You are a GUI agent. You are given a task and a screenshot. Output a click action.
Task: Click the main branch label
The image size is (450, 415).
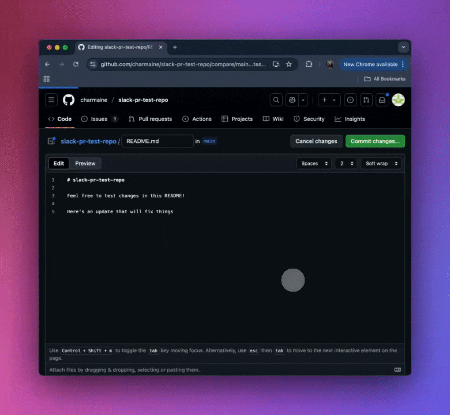209,141
